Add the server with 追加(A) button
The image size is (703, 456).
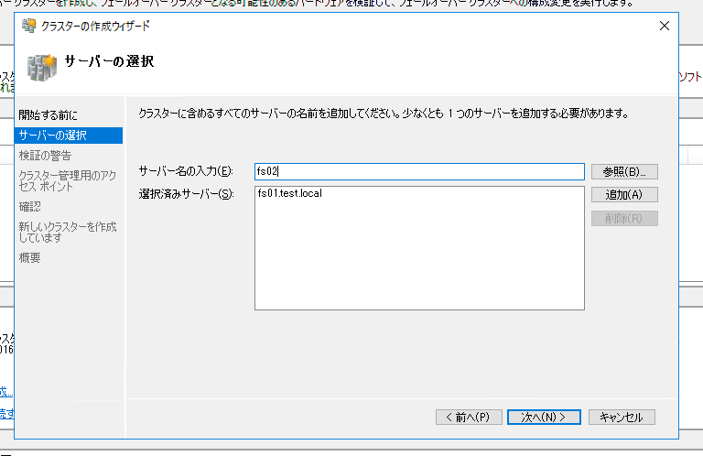(624, 195)
